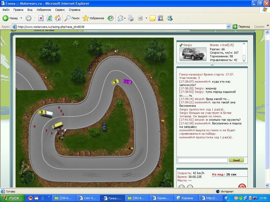The height and width of the screenshot is (202, 270).
Task: Open the Вид menu
Action: (x=30, y=10)
